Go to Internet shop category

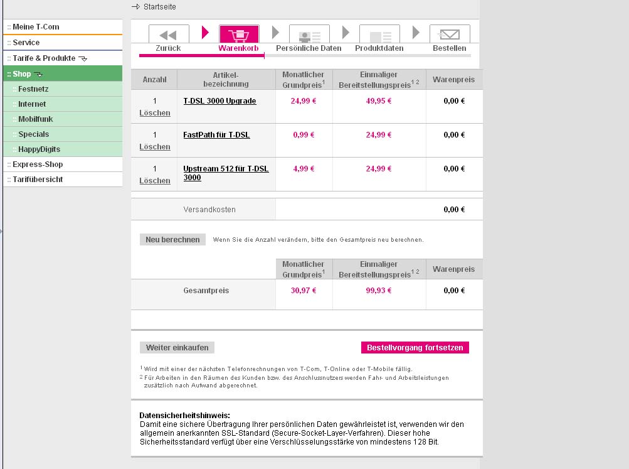pos(63,104)
